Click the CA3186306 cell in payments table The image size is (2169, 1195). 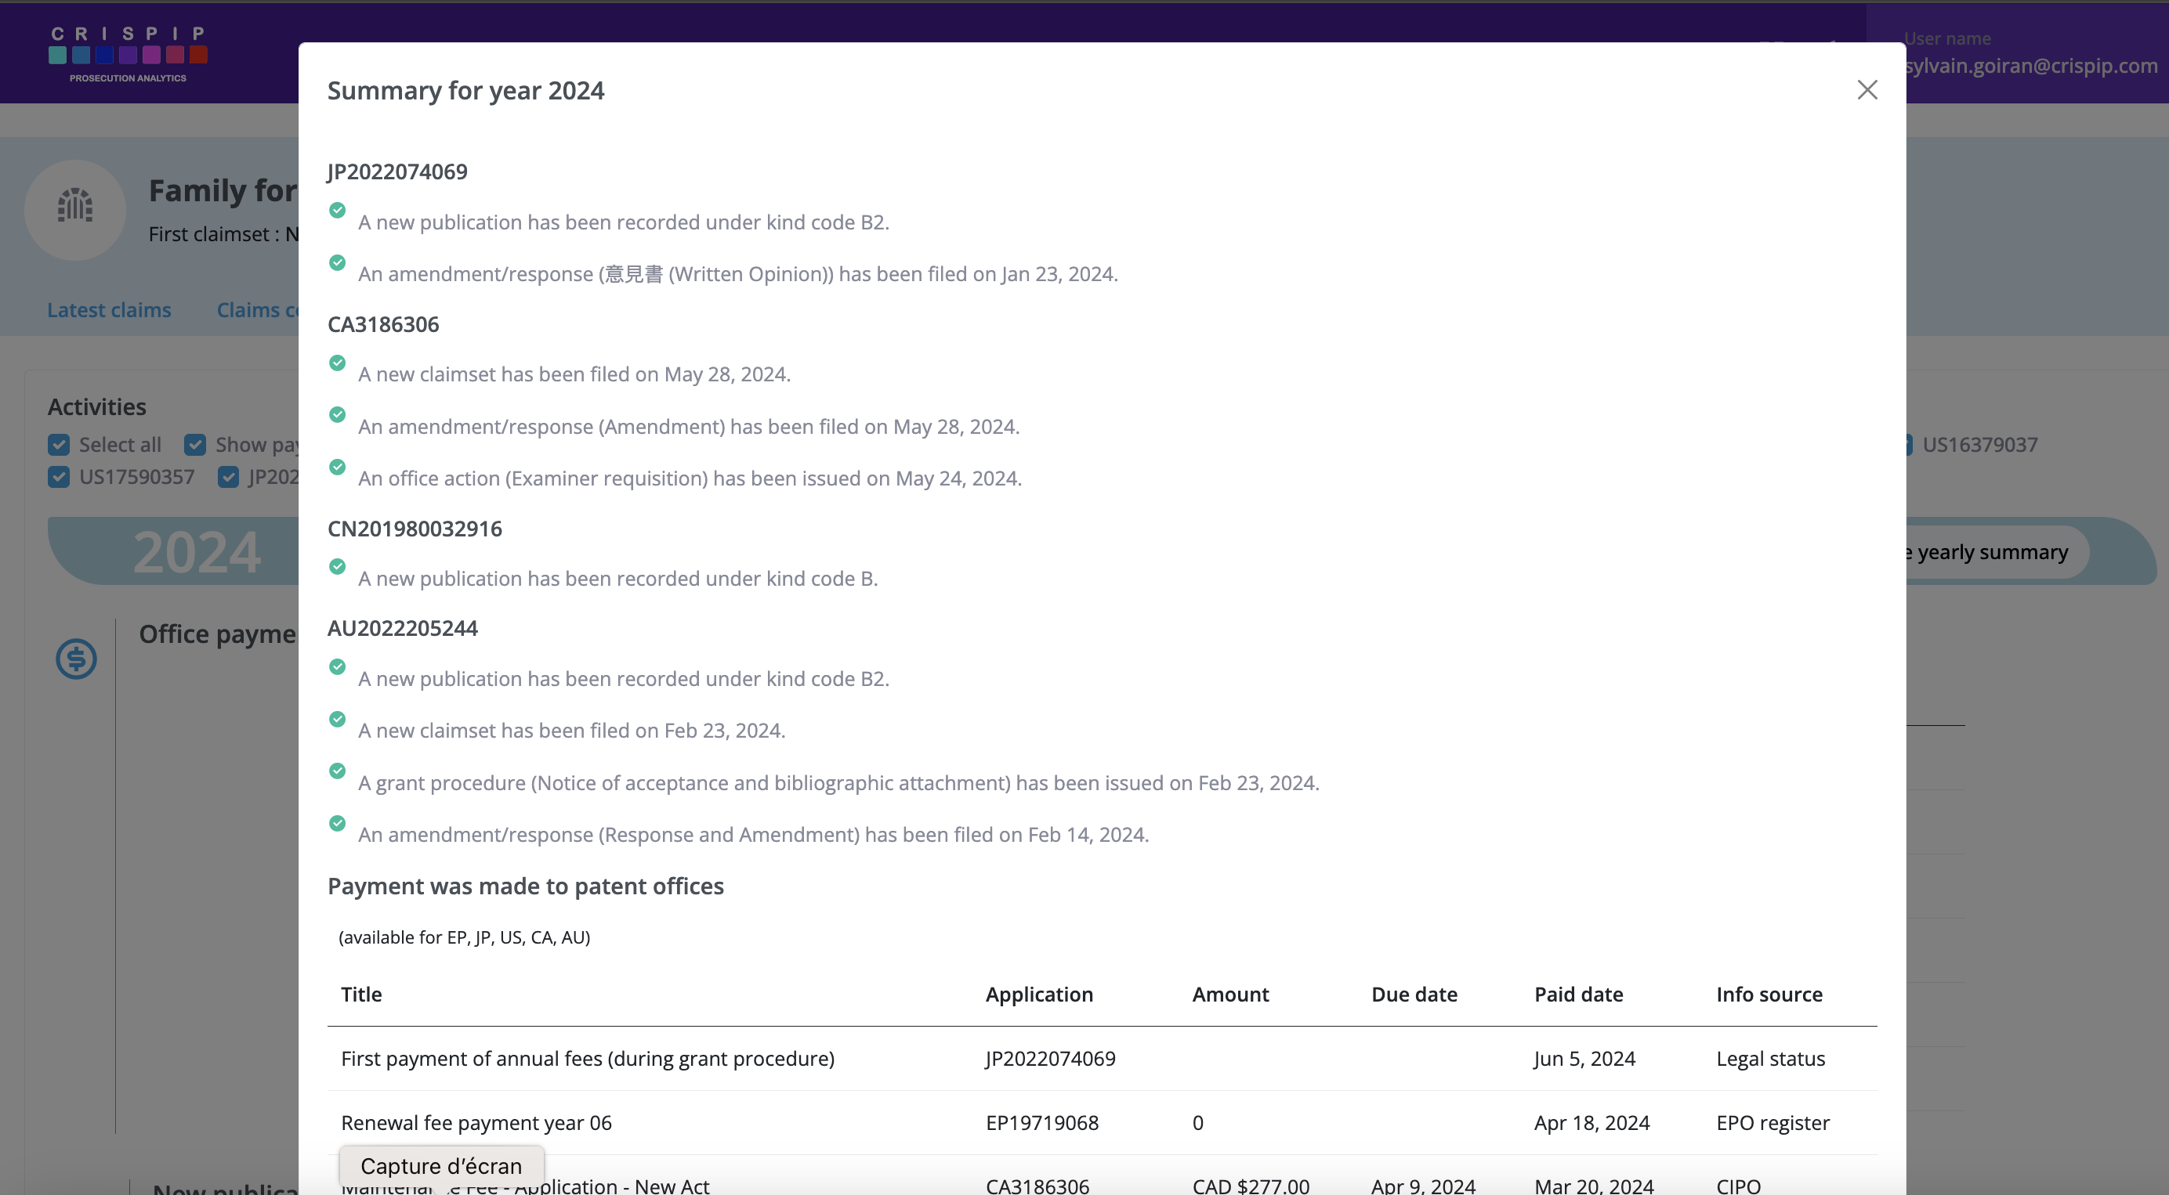coord(1037,1185)
